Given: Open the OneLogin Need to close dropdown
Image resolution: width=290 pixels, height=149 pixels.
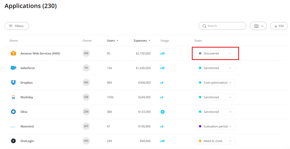Looking at the screenshot, I should 215,141.
